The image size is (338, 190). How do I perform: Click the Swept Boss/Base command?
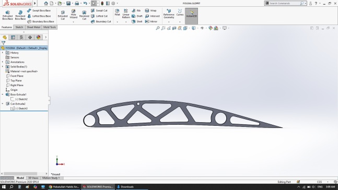coord(39,10)
